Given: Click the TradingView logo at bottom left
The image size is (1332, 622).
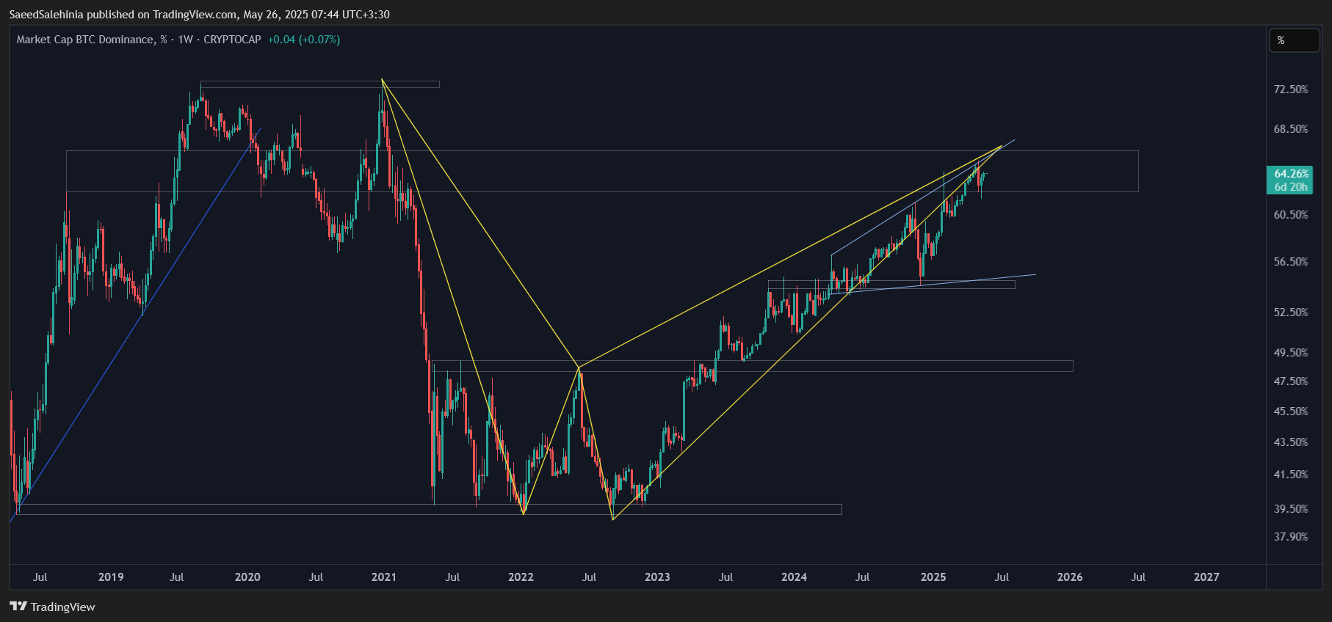Looking at the screenshot, I should (x=52, y=607).
